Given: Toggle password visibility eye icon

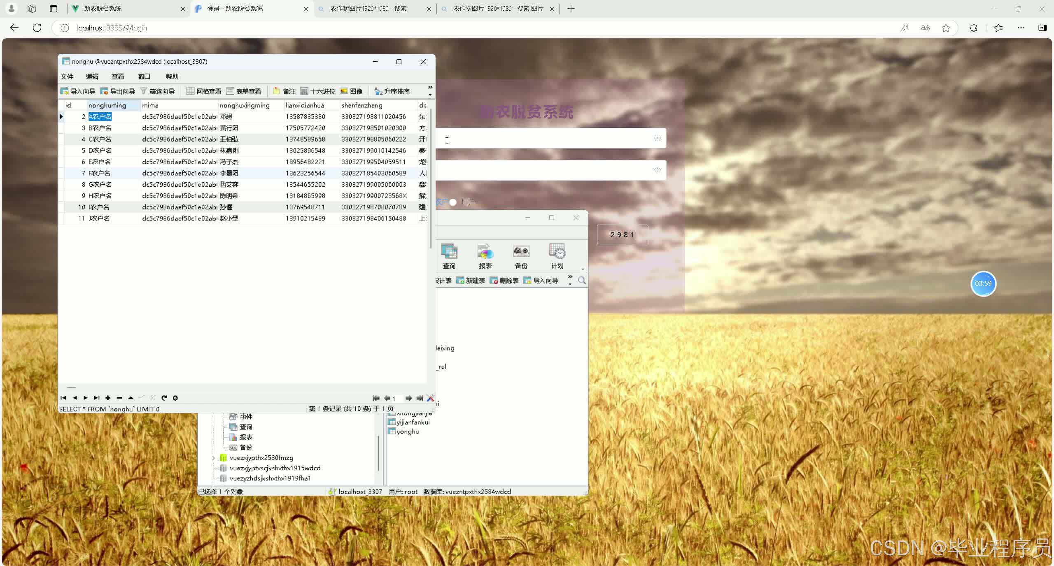Looking at the screenshot, I should click(x=657, y=170).
